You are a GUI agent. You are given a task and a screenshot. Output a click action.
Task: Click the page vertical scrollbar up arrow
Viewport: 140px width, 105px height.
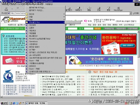139,32
